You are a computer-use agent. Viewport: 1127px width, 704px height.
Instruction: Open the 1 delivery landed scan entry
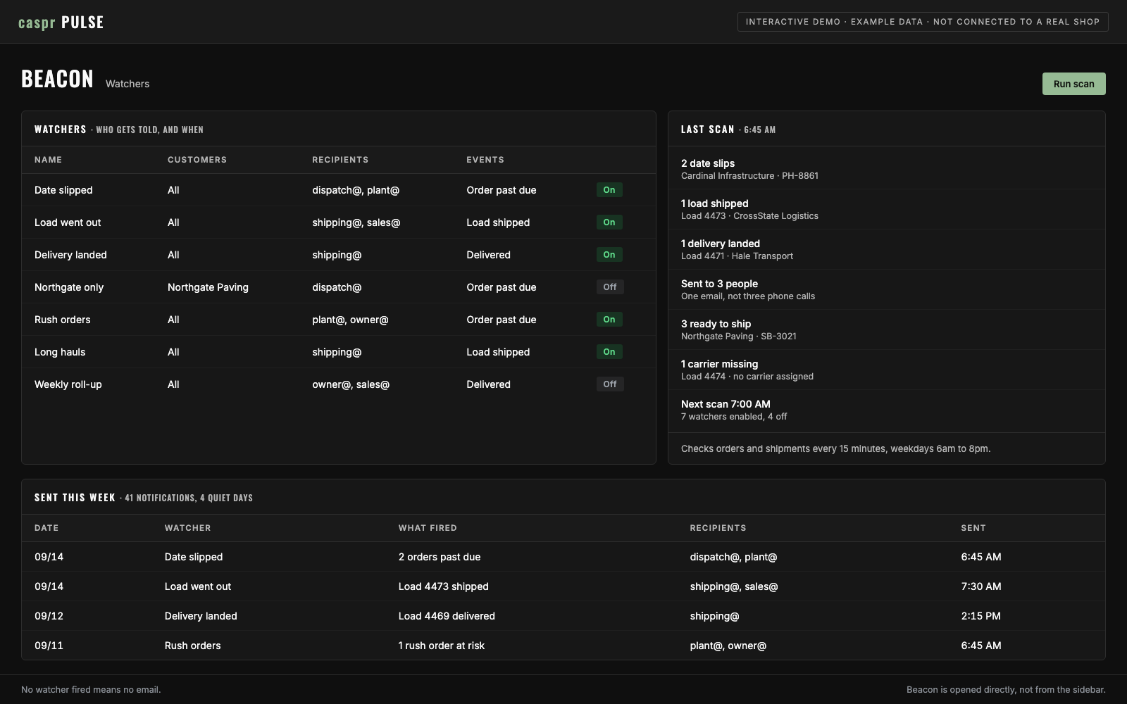click(x=887, y=249)
